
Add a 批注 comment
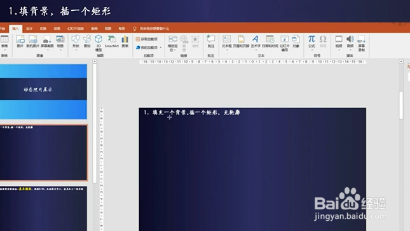click(211, 41)
